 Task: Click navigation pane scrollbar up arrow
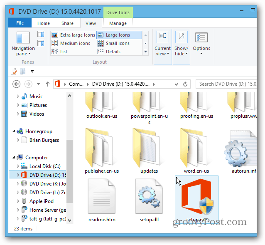69,96
